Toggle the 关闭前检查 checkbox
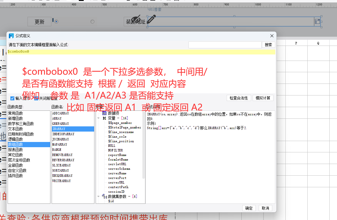The width and height of the screenshot is (337, 220). pos(36,98)
